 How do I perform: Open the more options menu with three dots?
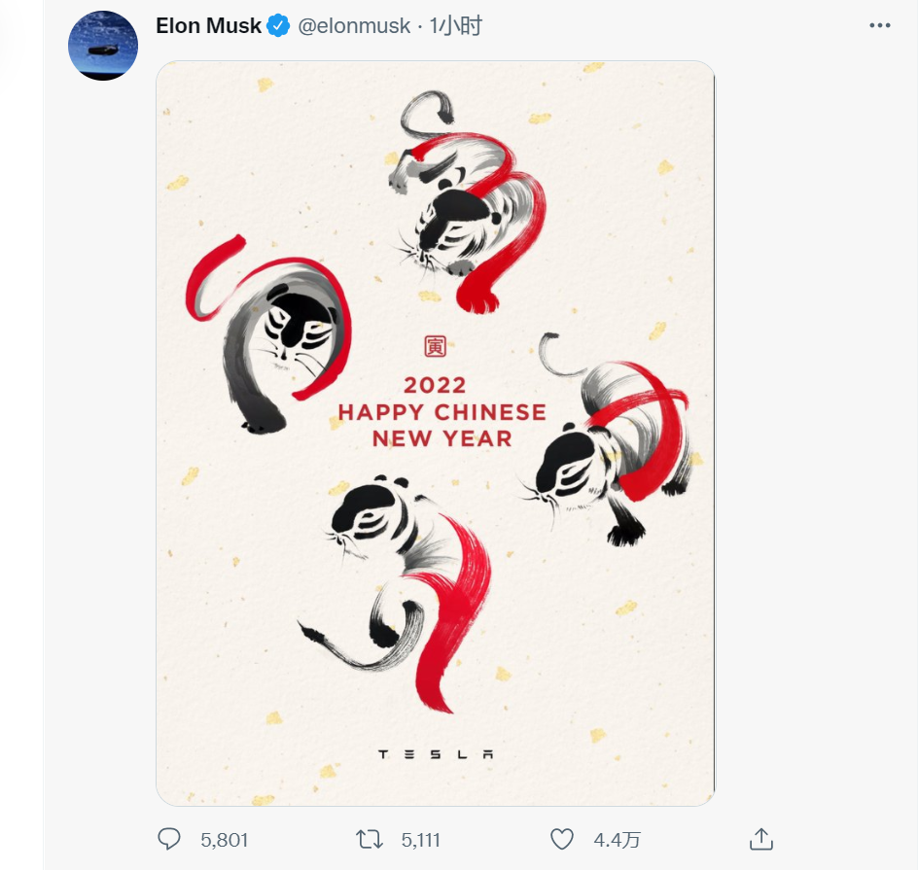(x=880, y=26)
